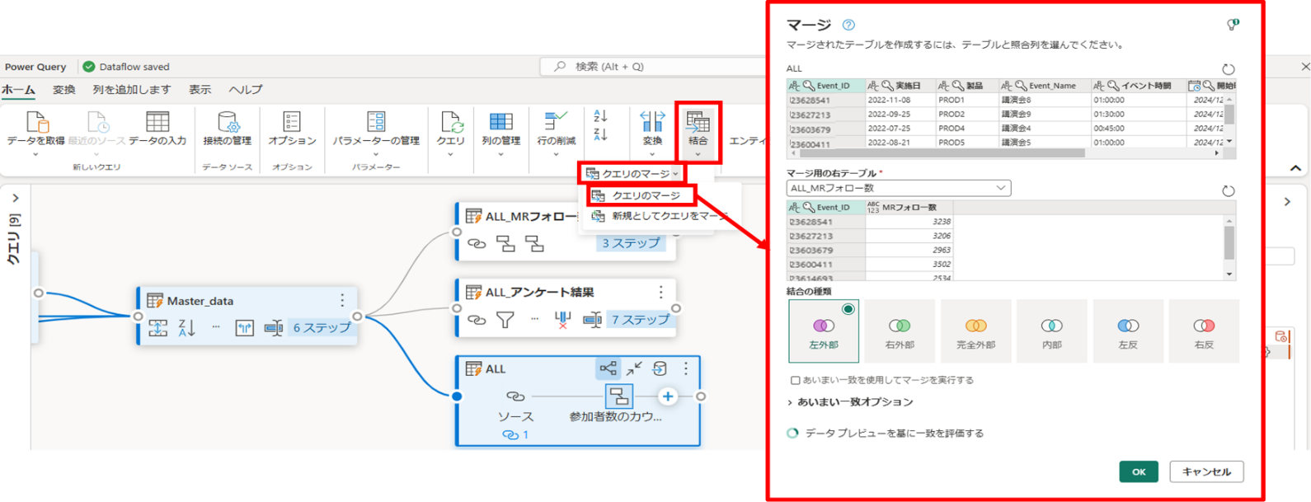Select 右外部 (Right outer) join type
The height and width of the screenshot is (502, 1311).
[900, 331]
